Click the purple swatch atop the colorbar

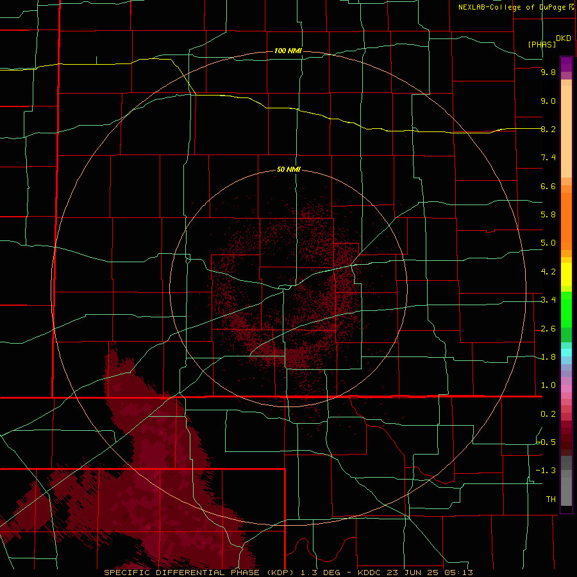pyautogui.click(x=566, y=64)
